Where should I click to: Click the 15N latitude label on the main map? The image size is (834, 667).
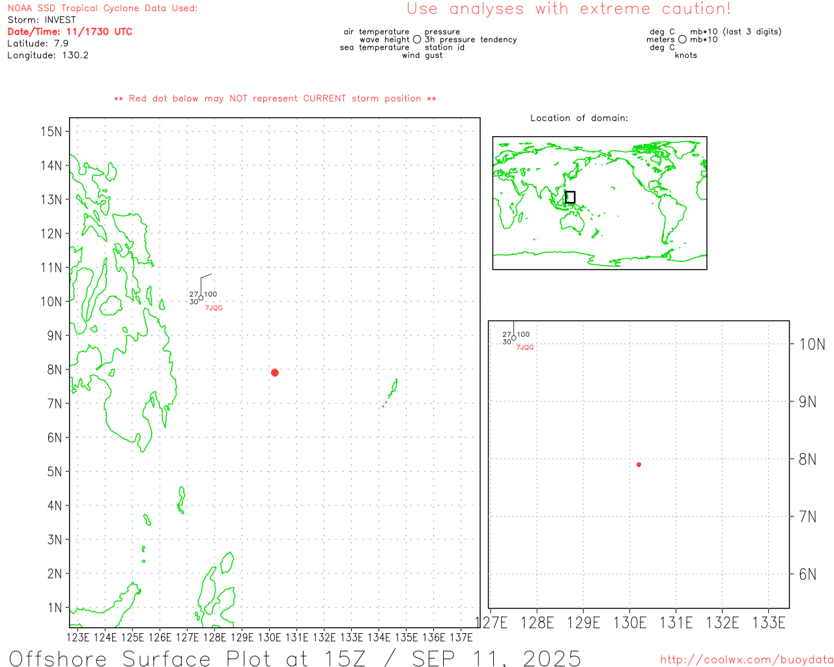click(51, 132)
